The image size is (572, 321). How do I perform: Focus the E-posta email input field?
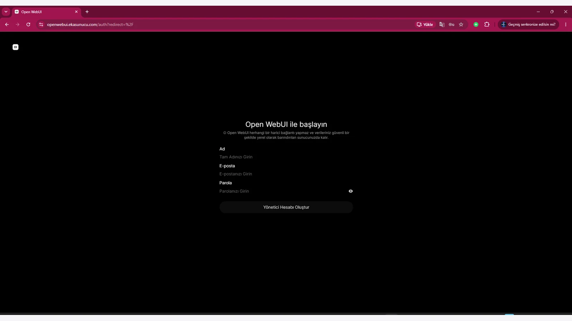(x=286, y=174)
